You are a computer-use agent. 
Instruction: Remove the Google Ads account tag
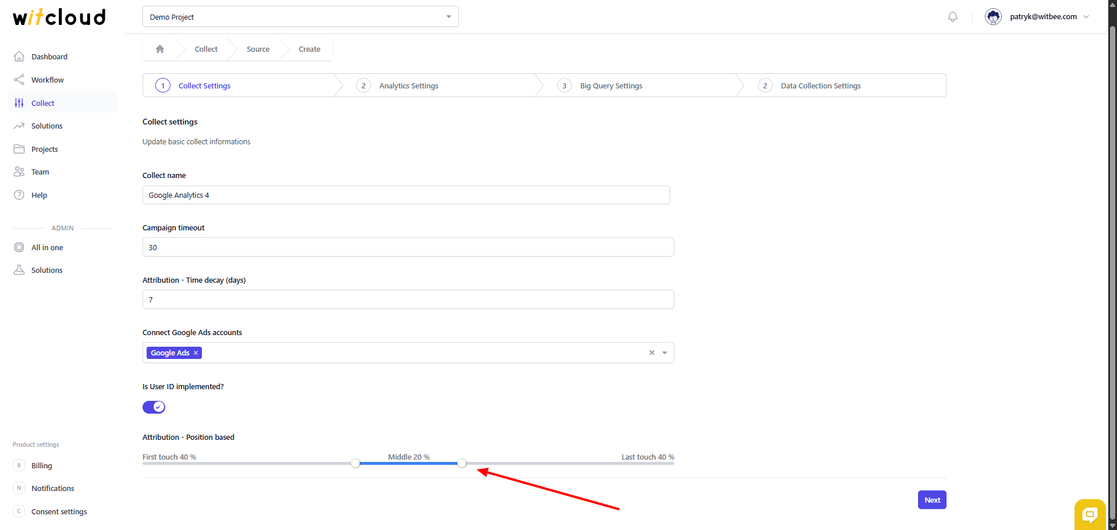click(196, 353)
